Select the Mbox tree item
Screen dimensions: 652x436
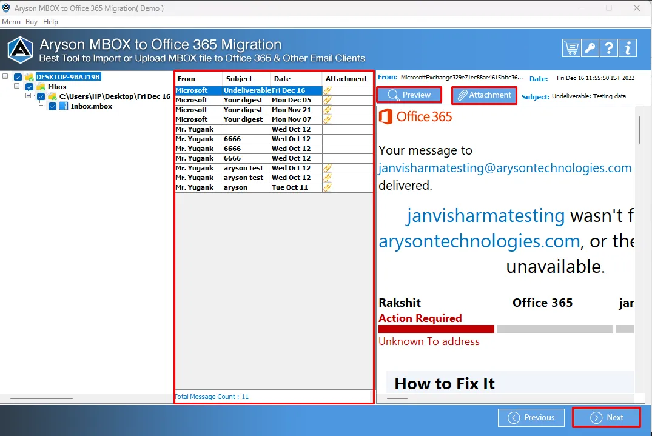coord(58,87)
